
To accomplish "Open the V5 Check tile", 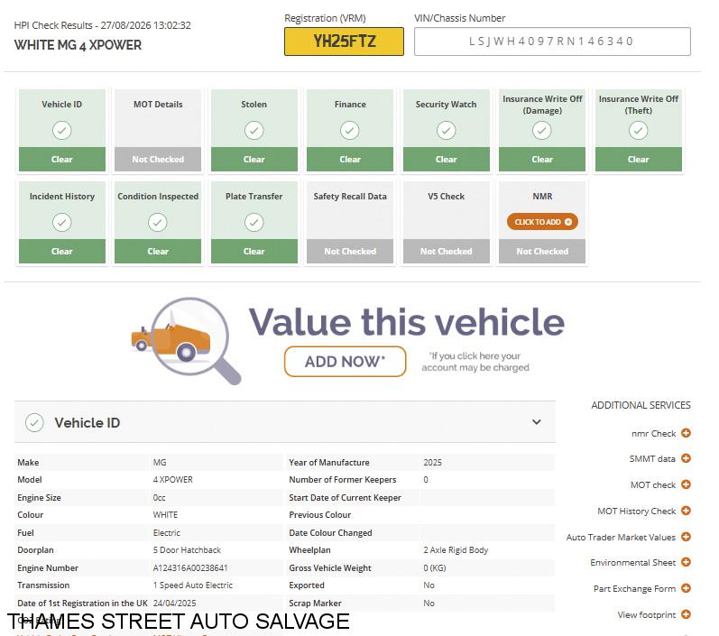I will tap(447, 223).
